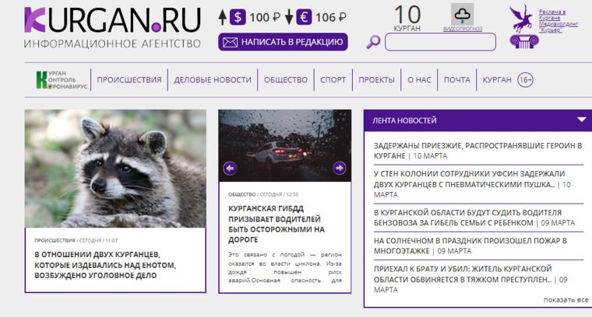Click the cloud weather forecast icon
The height and width of the screenshot is (317, 592).
462,15
